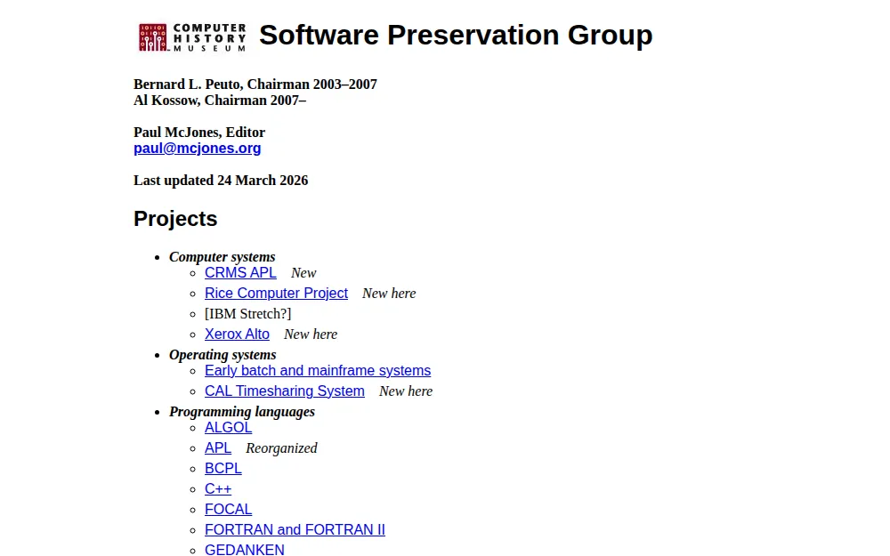Click the Computer History Museum logo
Screen dimensions: 890x556
pyautogui.click(x=192, y=37)
